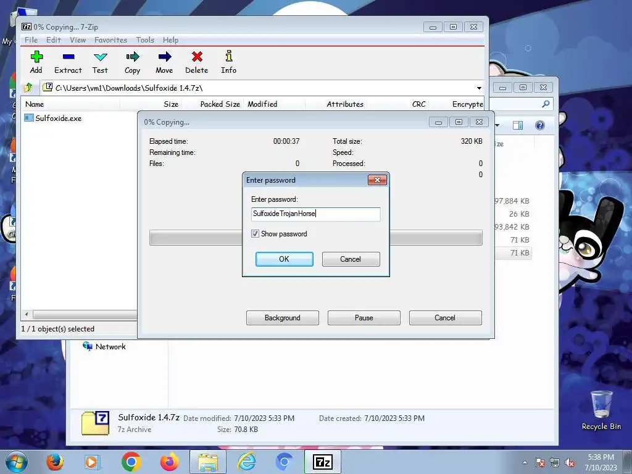Select Network in Explorer navigation pane
The image size is (632, 474).
tap(104, 346)
